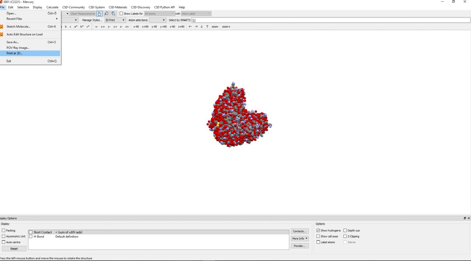Viewport: 471px width, 261px height.
Task: Uncheck Show hydrogens option
Action: click(318, 231)
